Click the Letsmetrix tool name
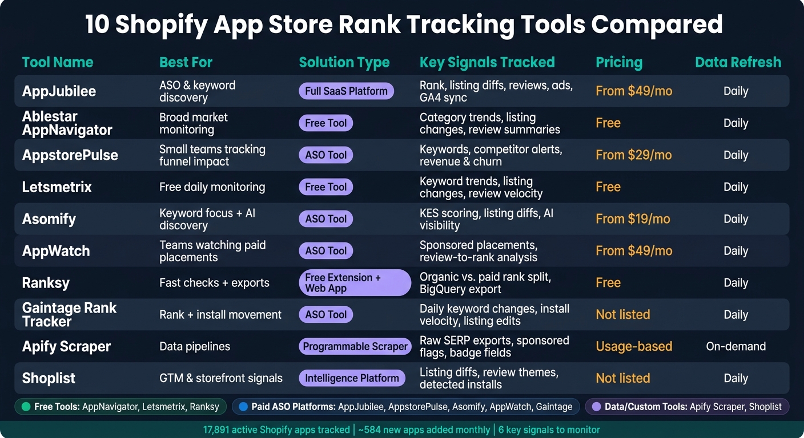 [57, 187]
